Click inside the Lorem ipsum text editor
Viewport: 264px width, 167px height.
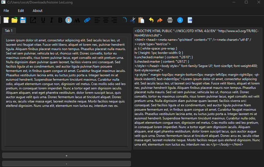[x=66, y=92]
